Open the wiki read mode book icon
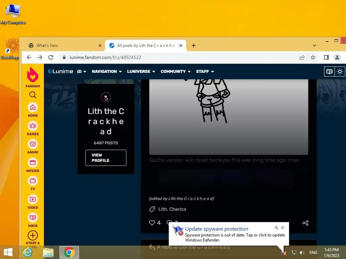 tap(329, 71)
